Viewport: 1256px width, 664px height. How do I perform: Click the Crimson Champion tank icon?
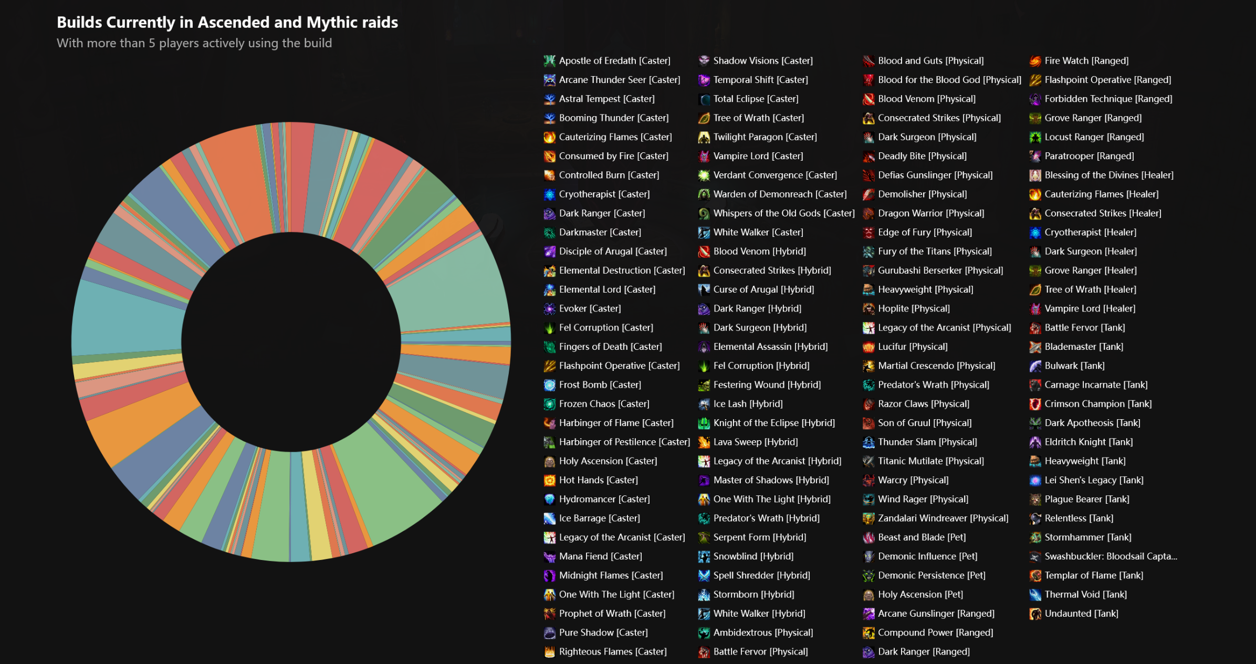click(x=1035, y=404)
